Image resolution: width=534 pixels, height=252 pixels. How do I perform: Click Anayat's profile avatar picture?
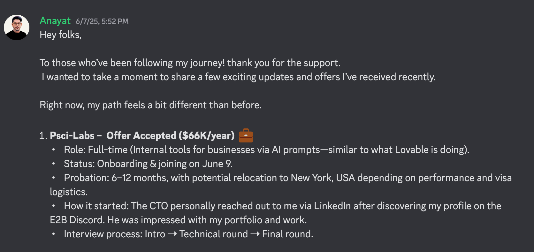[x=17, y=27]
